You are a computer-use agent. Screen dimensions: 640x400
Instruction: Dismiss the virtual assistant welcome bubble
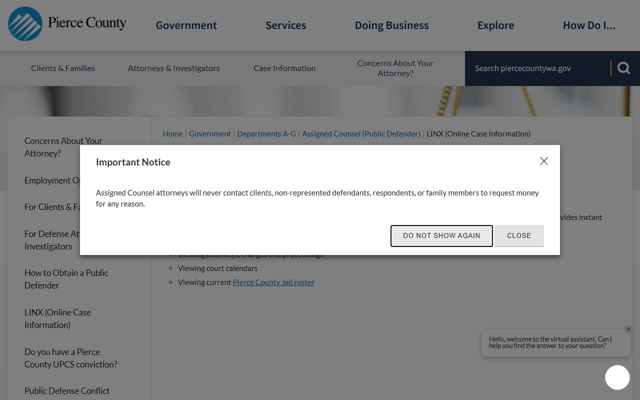click(628, 329)
